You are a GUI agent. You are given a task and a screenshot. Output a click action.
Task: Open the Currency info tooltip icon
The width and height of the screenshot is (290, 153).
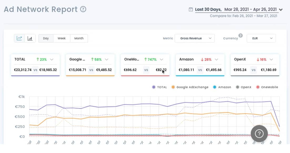tap(240, 35)
